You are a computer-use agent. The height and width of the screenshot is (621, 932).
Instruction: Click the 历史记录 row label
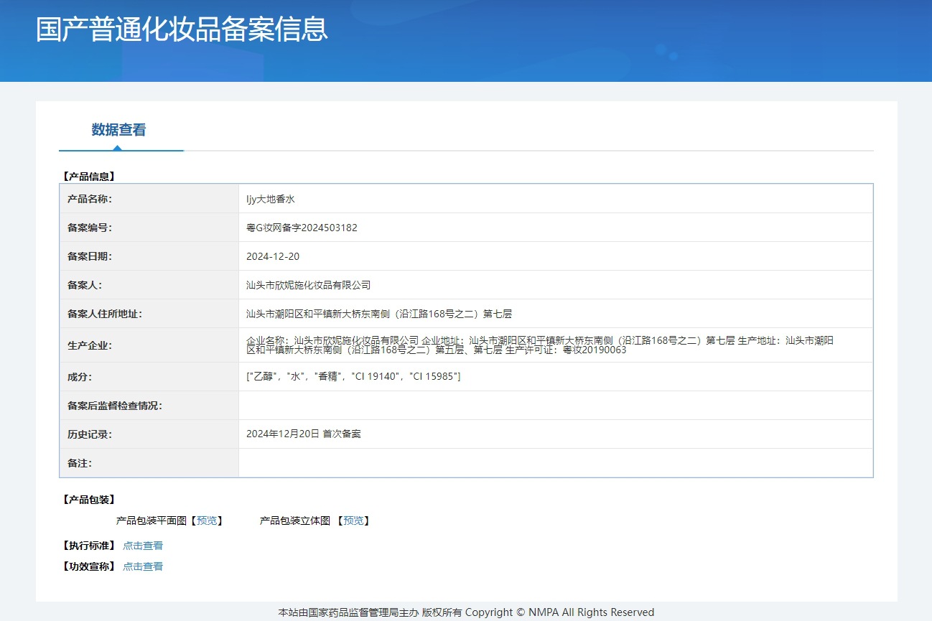pyautogui.click(x=90, y=434)
